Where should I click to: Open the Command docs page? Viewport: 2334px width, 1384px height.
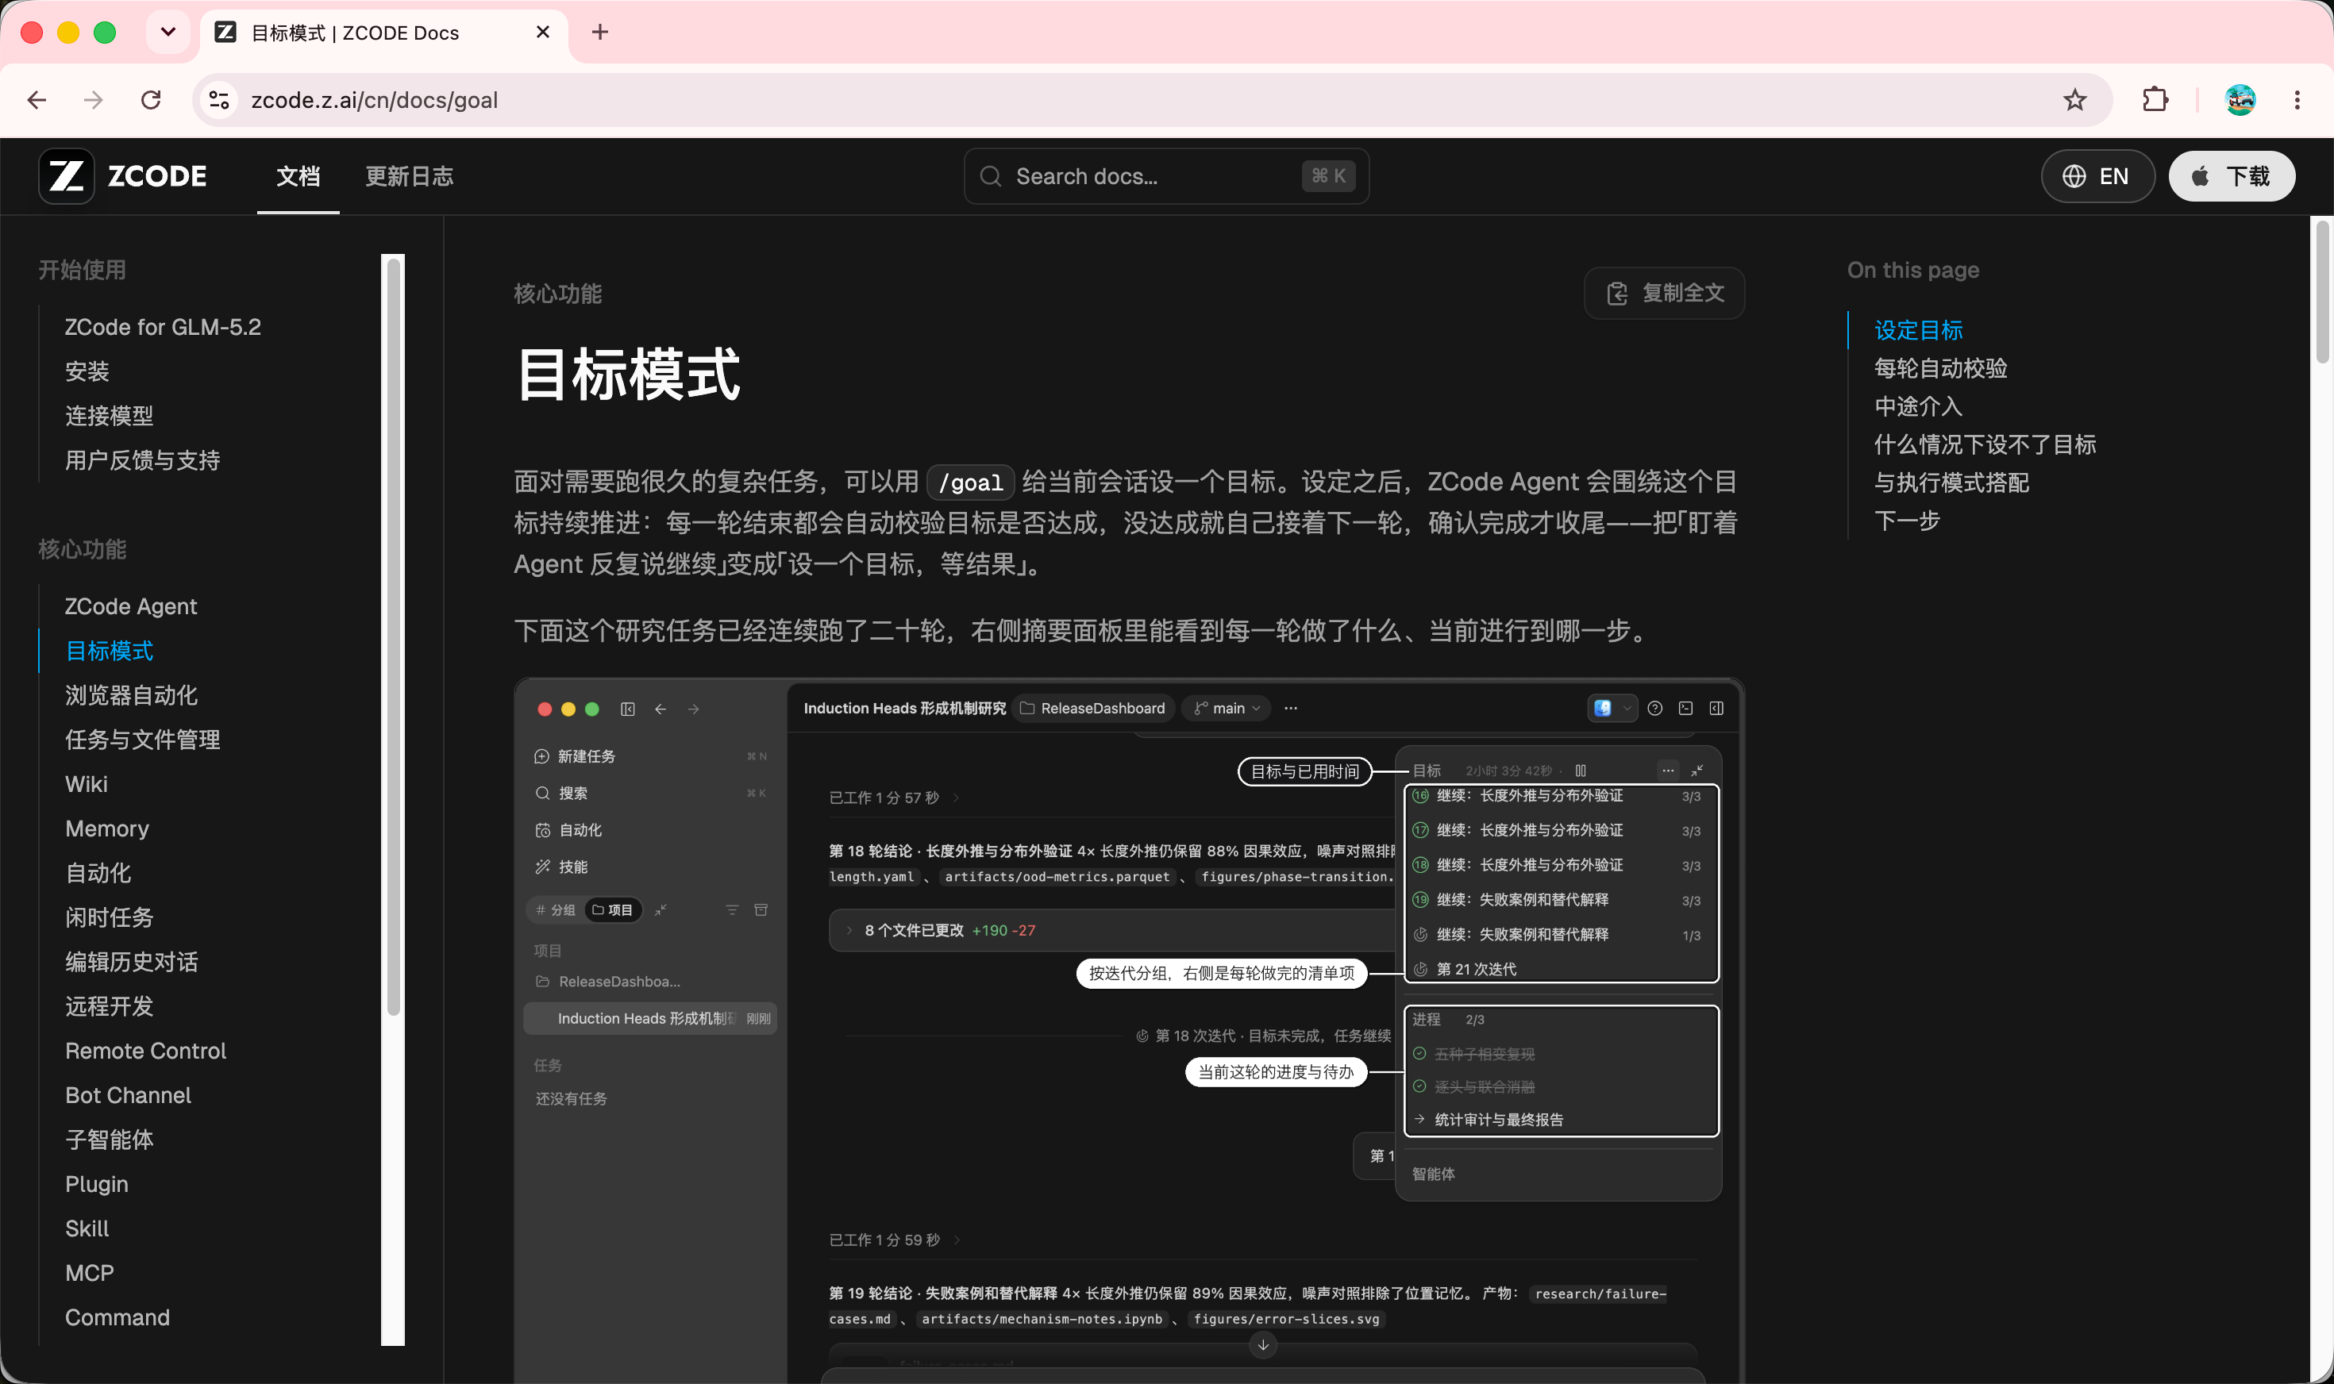point(117,1318)
